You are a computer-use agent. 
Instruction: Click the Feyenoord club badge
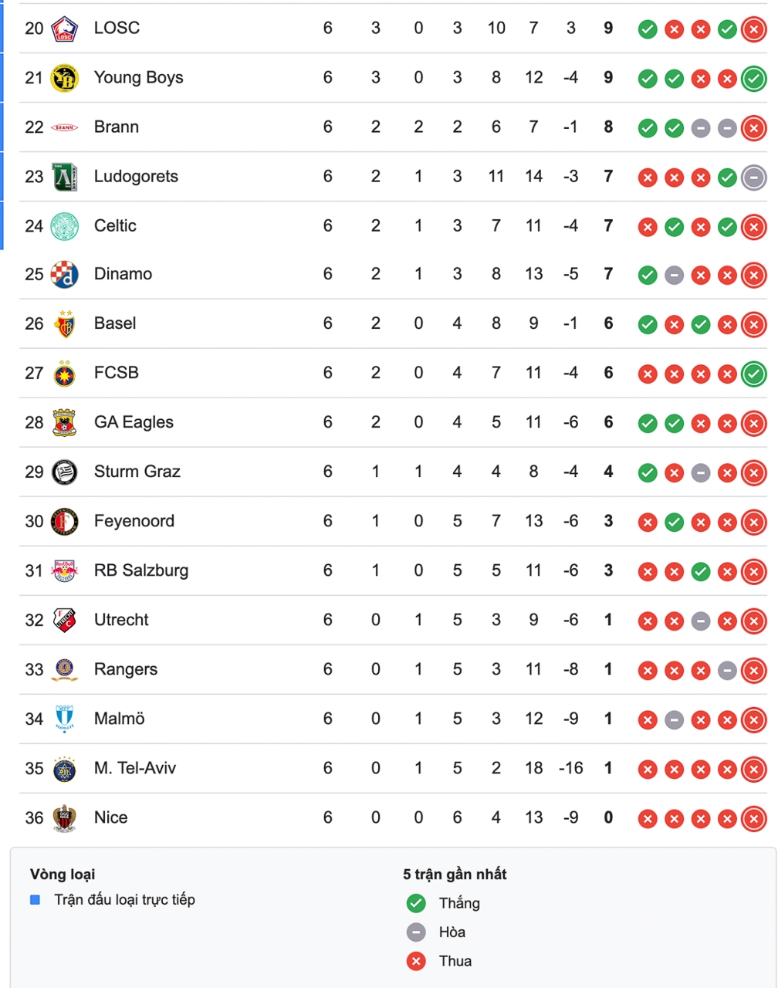(x=65, y=522)
